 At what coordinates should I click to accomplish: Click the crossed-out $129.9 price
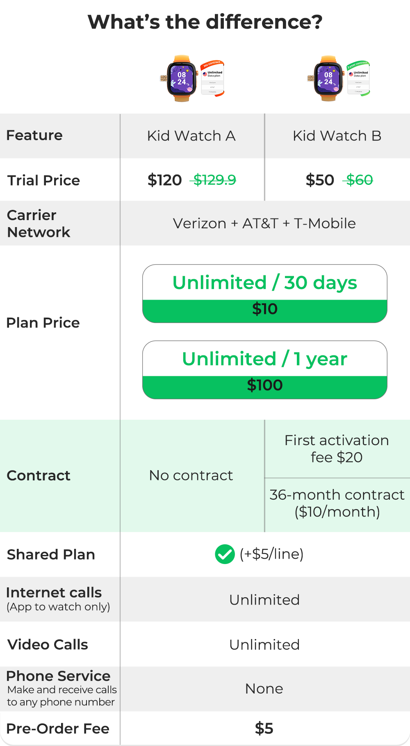click(x=214, y=180)
